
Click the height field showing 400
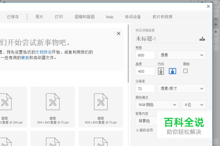[x=145, y=71]
